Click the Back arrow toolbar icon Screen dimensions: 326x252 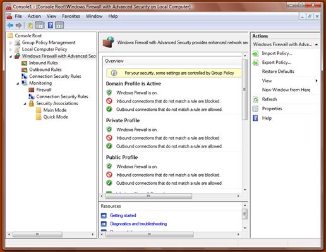coord(10,25)
